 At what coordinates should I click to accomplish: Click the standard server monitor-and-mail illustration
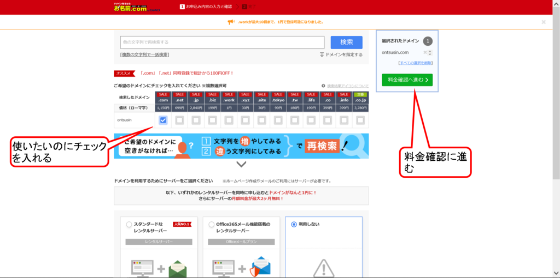[159, 269]
